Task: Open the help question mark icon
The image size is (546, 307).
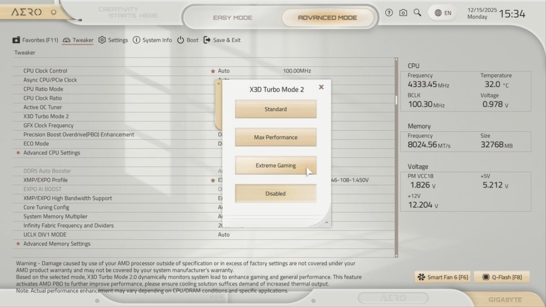Action: click(389, 13)
